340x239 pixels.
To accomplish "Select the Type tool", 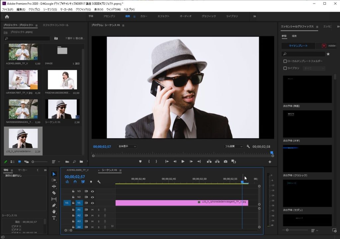I will point(54,218).
